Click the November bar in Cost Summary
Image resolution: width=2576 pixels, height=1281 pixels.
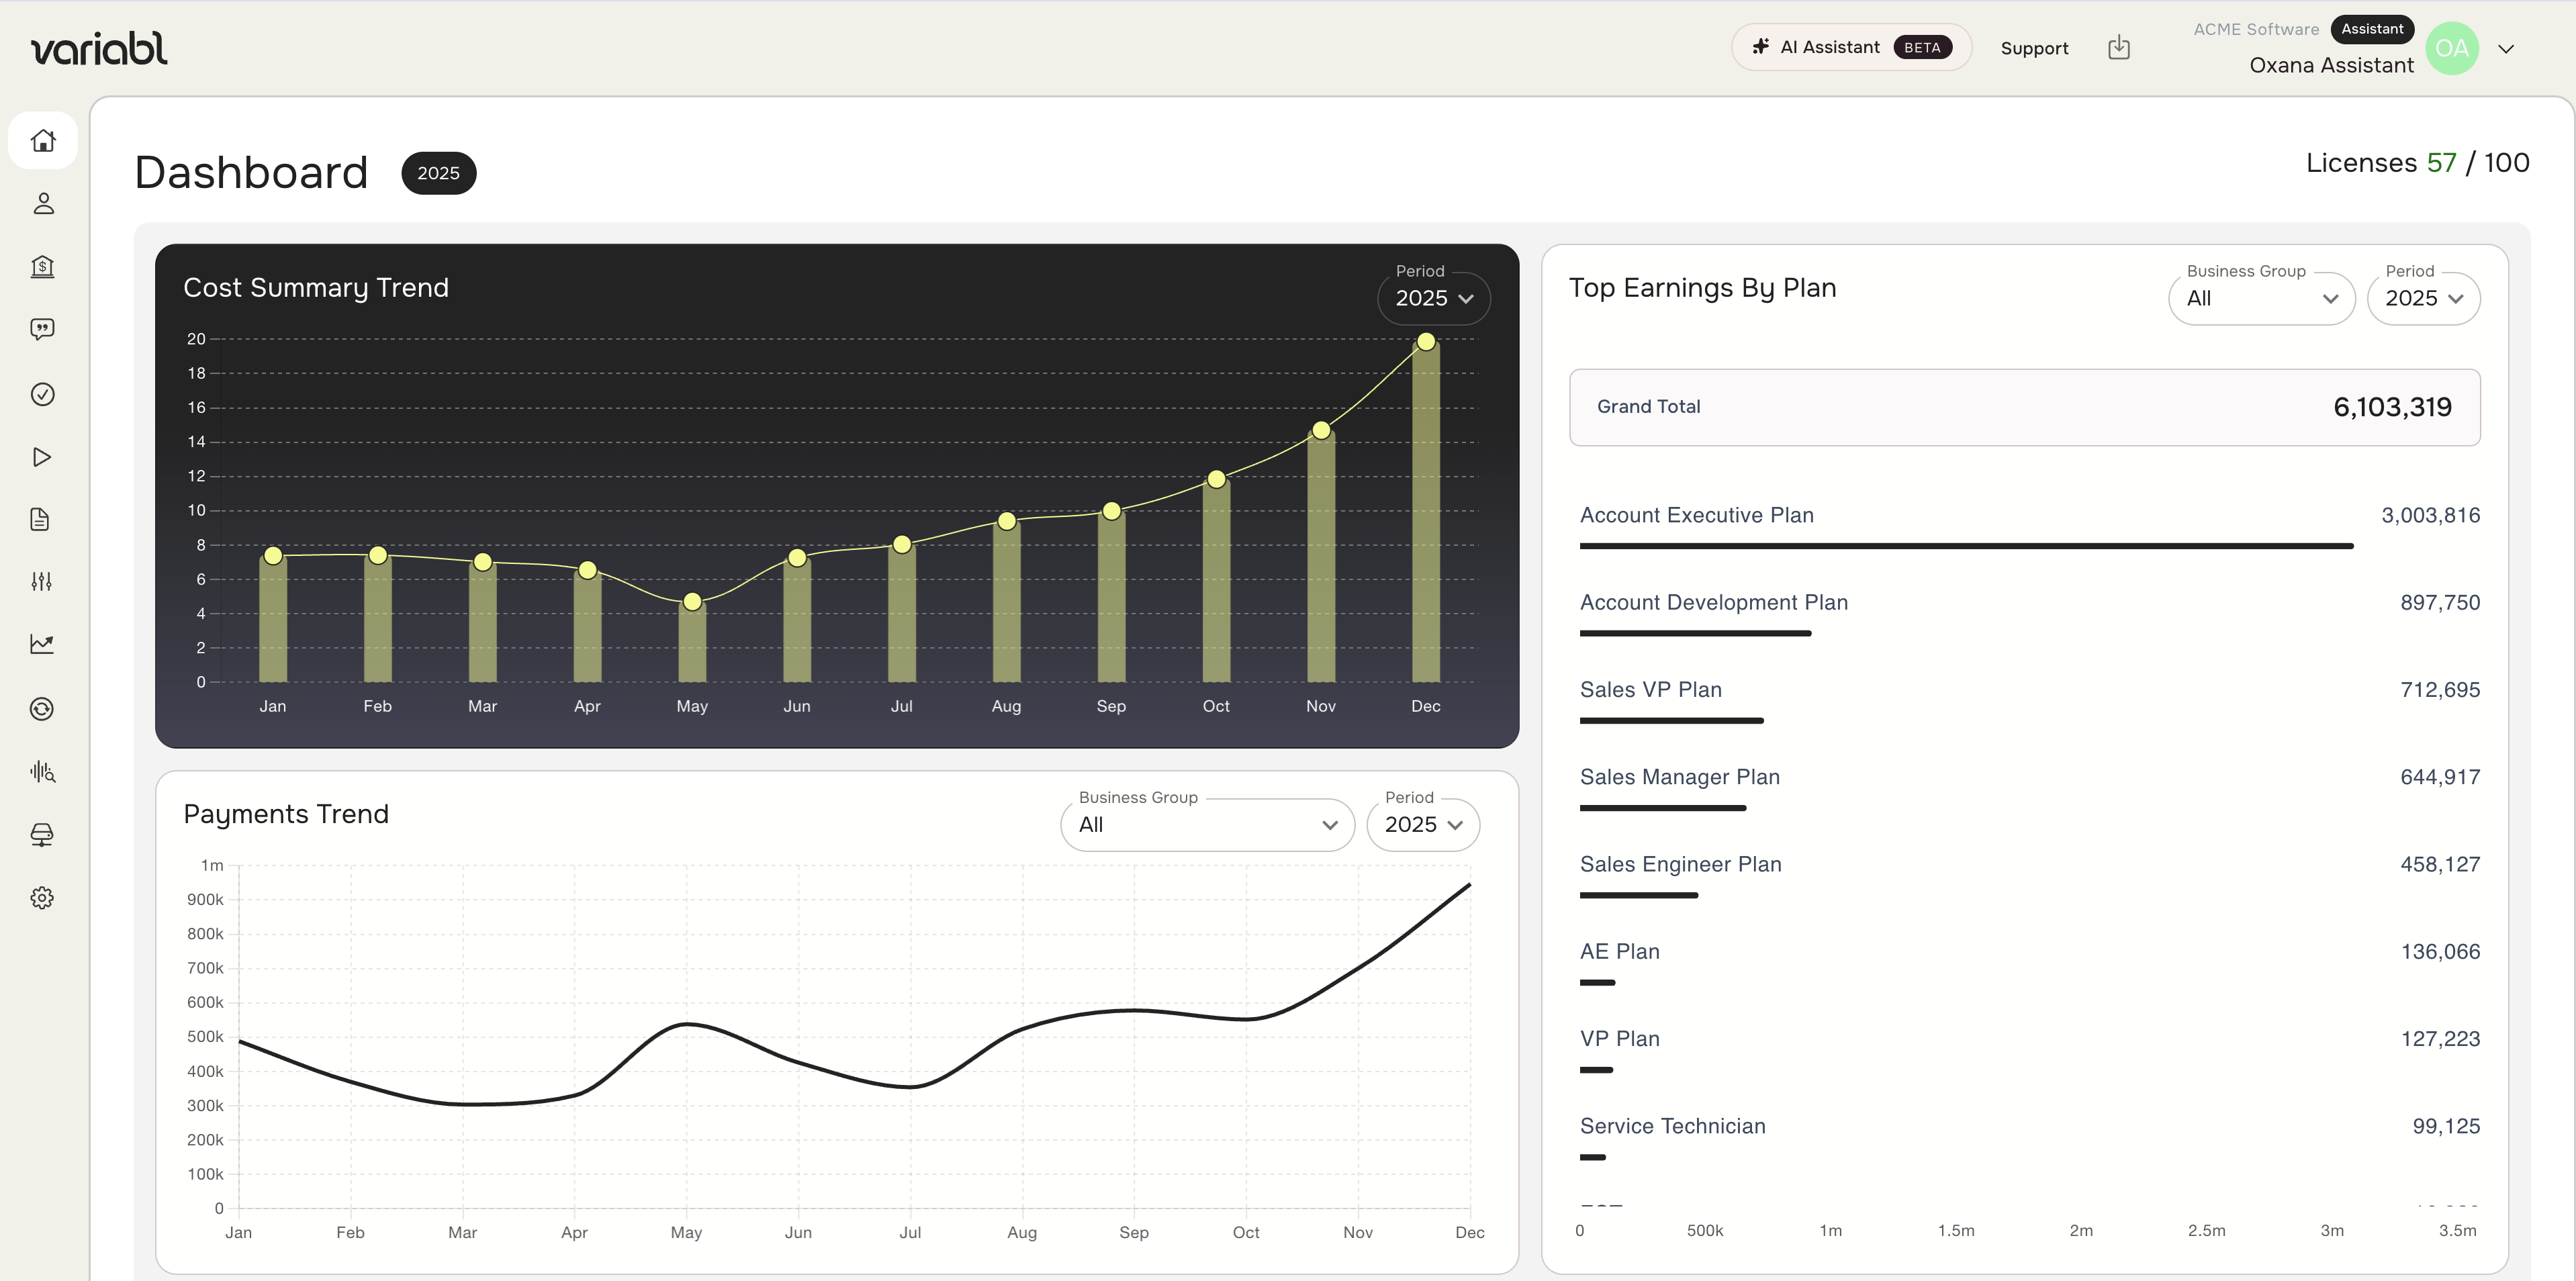click(1321, 556)
